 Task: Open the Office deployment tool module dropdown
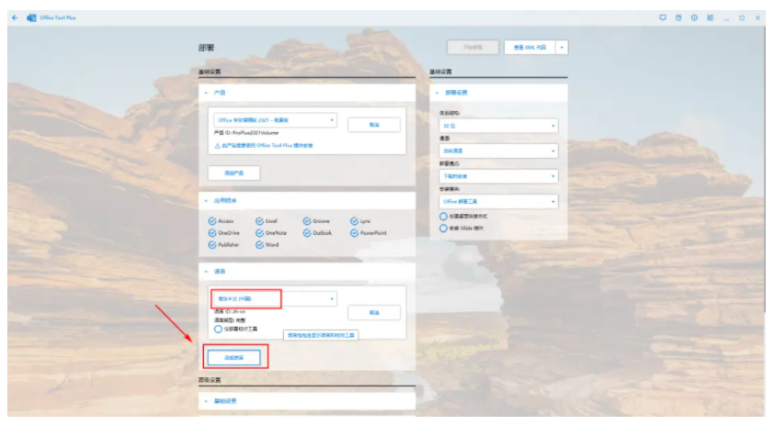click(x=498, y=201)
